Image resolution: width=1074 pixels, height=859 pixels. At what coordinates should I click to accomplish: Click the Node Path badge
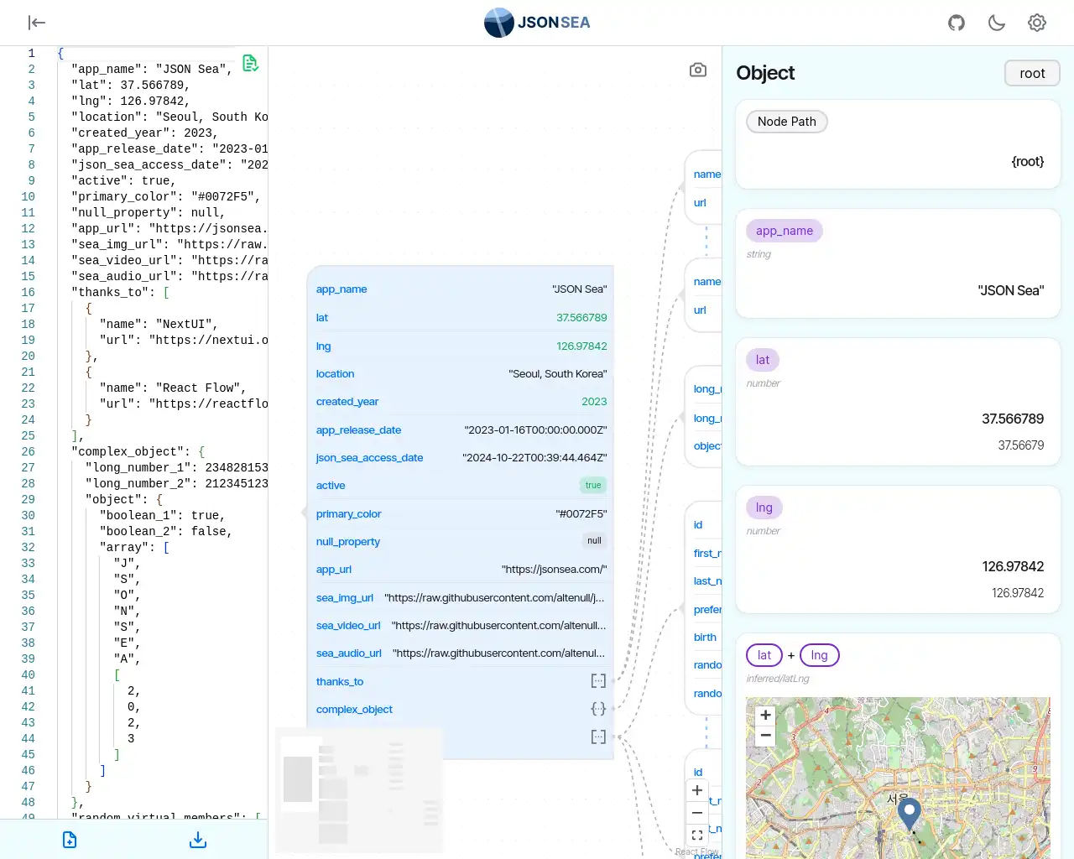point(787,122)
